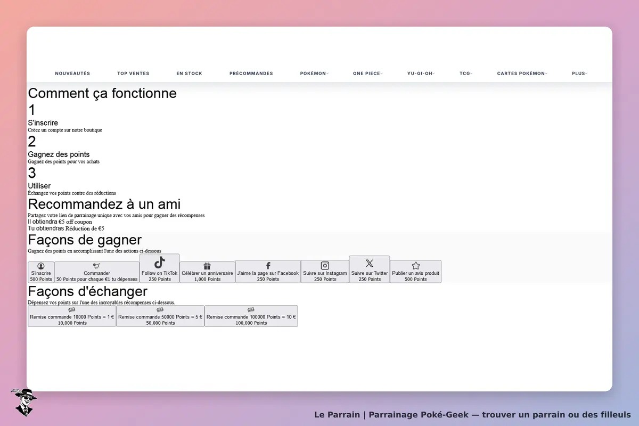The image size is (639, 426).
Task: Click the S'inscrire 500 Points label
Action: (x=41, y=276)
